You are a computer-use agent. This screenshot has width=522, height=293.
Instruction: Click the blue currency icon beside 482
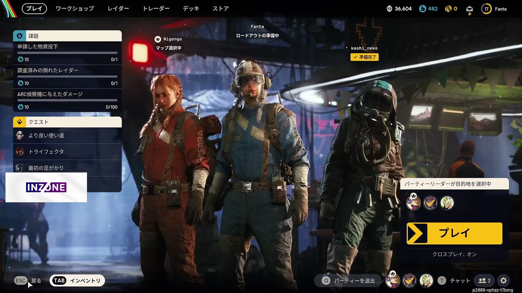coord(422,9)
